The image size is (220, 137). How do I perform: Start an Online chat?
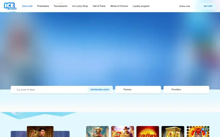click(x=184, y=6)
